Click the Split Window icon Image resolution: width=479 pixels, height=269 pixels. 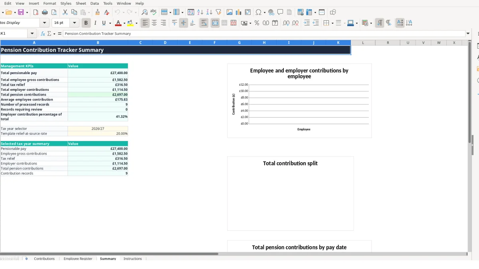click(322, 12)
